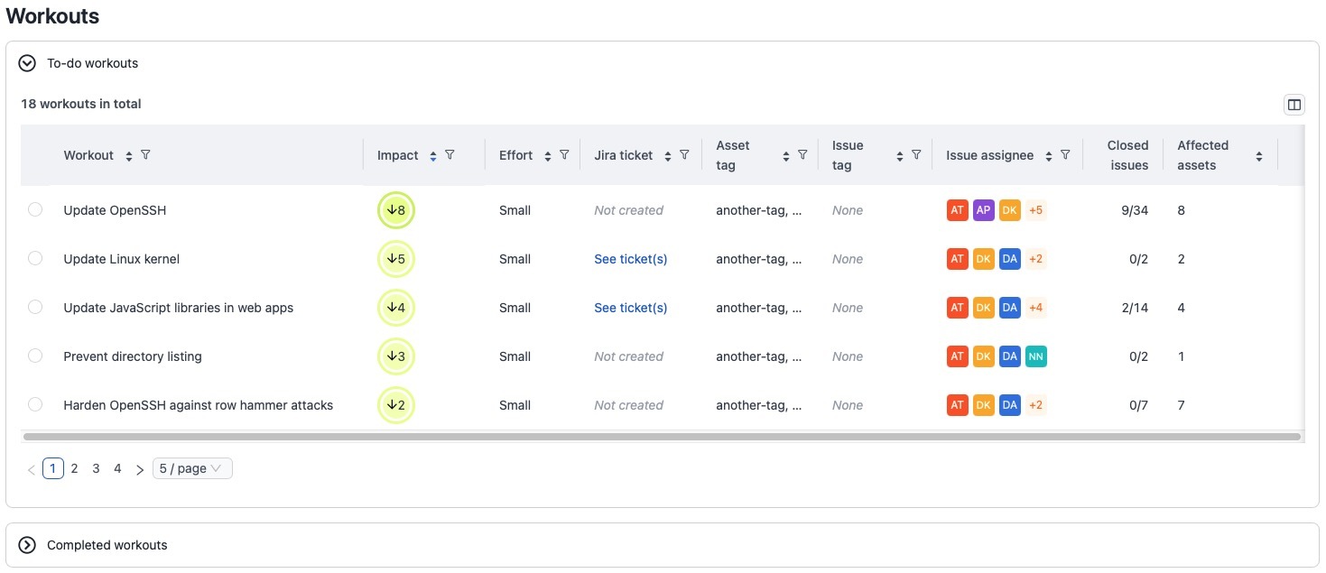Click 18 workouts in total text

tap(81, 104)
